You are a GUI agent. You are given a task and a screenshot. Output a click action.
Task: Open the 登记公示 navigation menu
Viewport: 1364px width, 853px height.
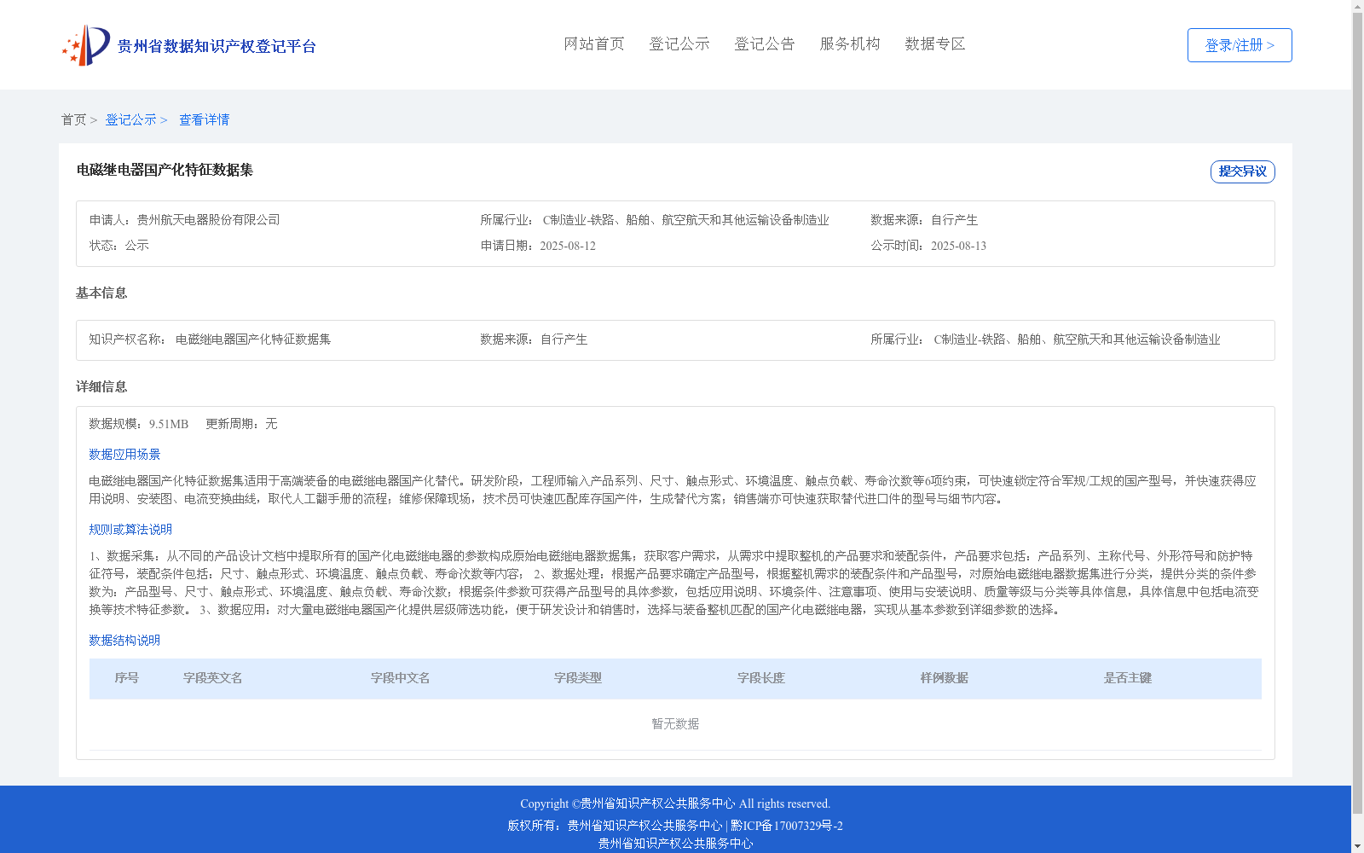(679, 44)
